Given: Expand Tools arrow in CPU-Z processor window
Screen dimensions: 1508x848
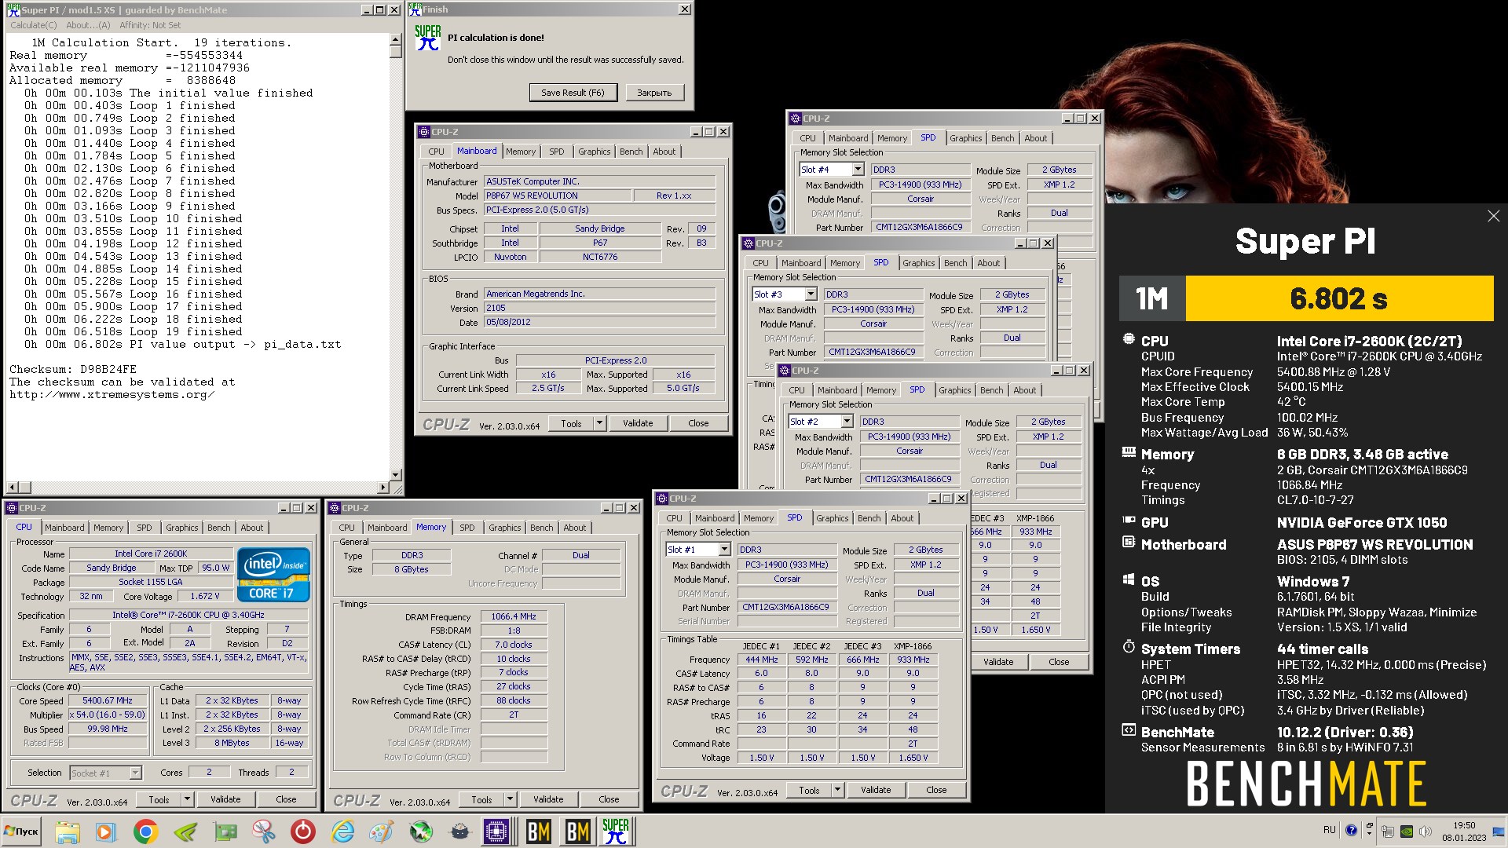Looking at the screenshot, I should click(x=187, y=799).
